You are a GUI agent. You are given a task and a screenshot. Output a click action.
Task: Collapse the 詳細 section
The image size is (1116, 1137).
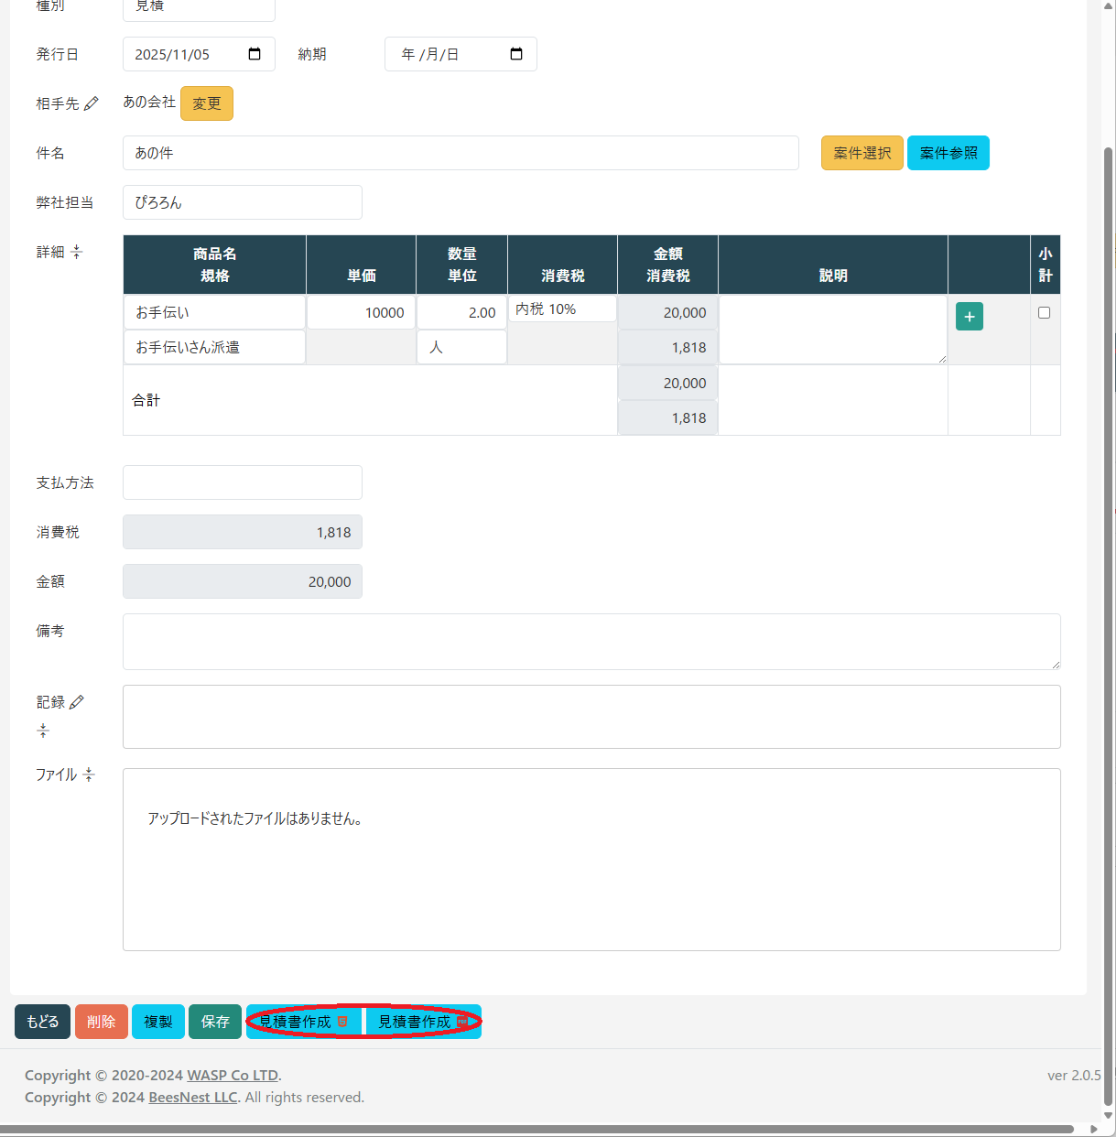[x=77, y=252]
